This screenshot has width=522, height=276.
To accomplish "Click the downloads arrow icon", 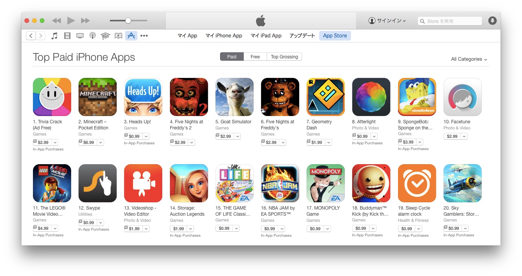I will (493, 21).
